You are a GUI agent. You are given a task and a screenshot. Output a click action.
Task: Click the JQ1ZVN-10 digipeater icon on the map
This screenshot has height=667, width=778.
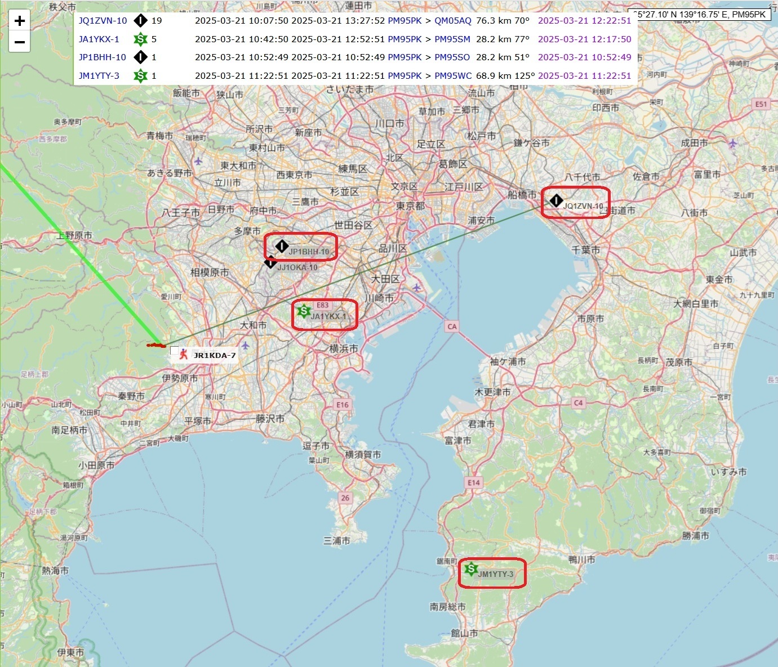[x=557, y=200]
